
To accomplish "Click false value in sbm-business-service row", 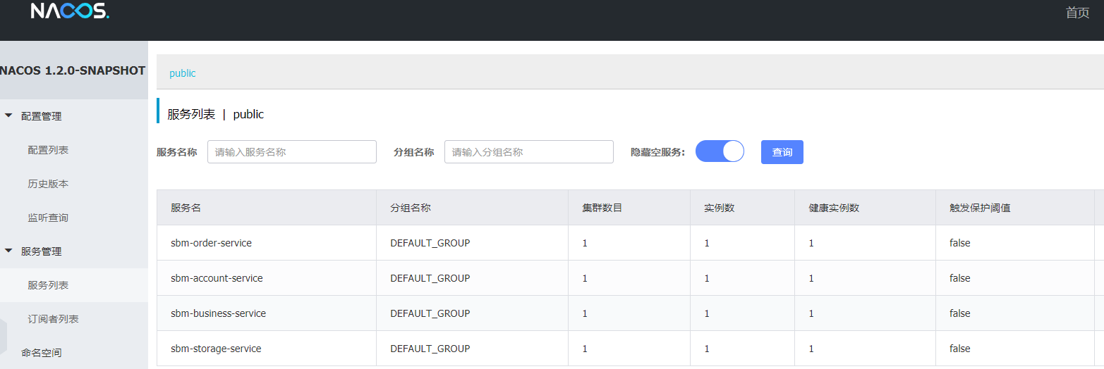I will point(960,313).
